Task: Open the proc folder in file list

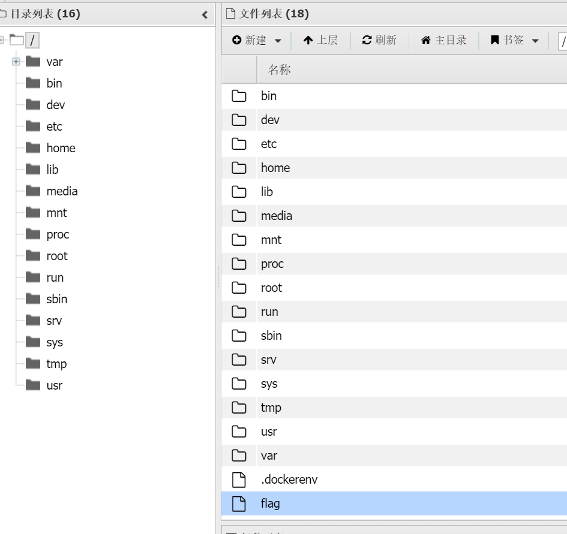Action: tap(272, 264)
